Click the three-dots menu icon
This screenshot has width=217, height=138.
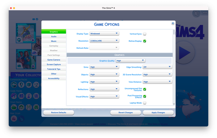[x=205, y=13]
